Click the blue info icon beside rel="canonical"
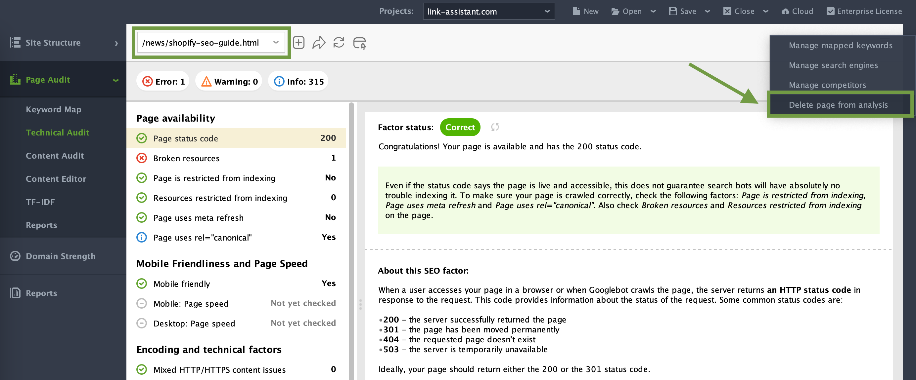 coord(142,237)
